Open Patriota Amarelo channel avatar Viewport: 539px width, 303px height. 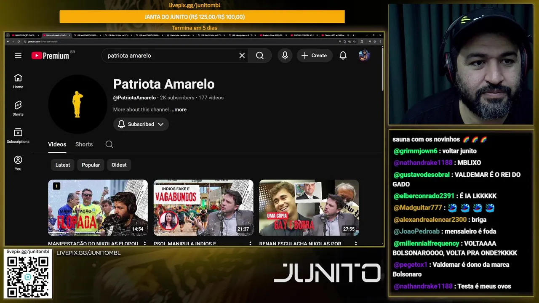[x=77, y=104]
